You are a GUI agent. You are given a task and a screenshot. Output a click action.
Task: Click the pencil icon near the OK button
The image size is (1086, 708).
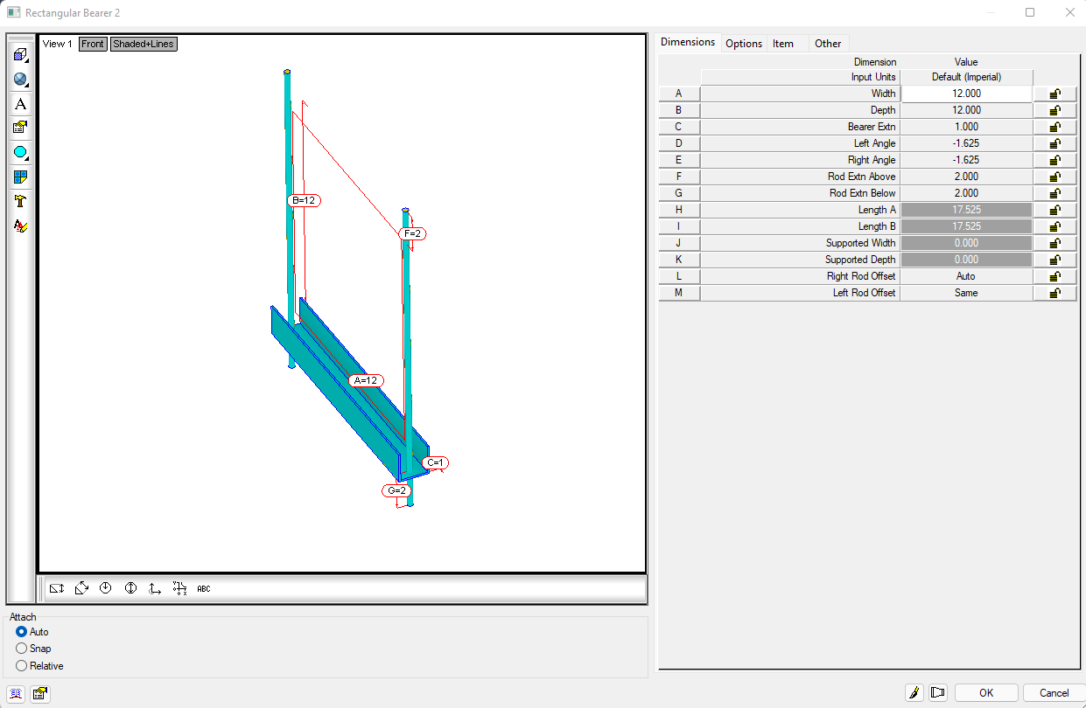(x=914, y=692)
